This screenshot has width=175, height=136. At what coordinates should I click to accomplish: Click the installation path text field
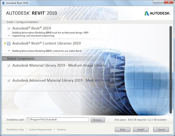point(58,120)
